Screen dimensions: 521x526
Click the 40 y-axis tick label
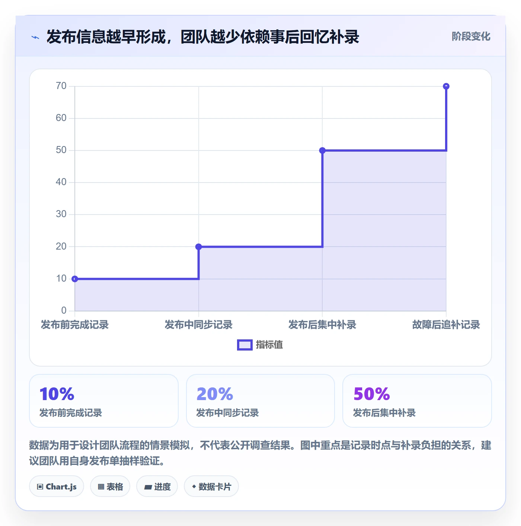(61, 182)
